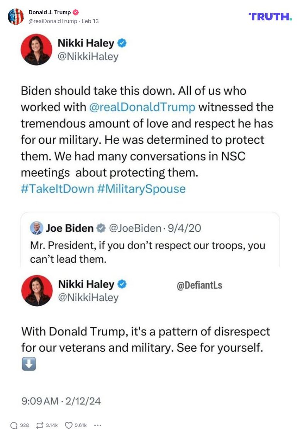Click the @JoeBiden handle in quoted tweet
The width and height of the screenshot is (300, 437).
point(135,228)
